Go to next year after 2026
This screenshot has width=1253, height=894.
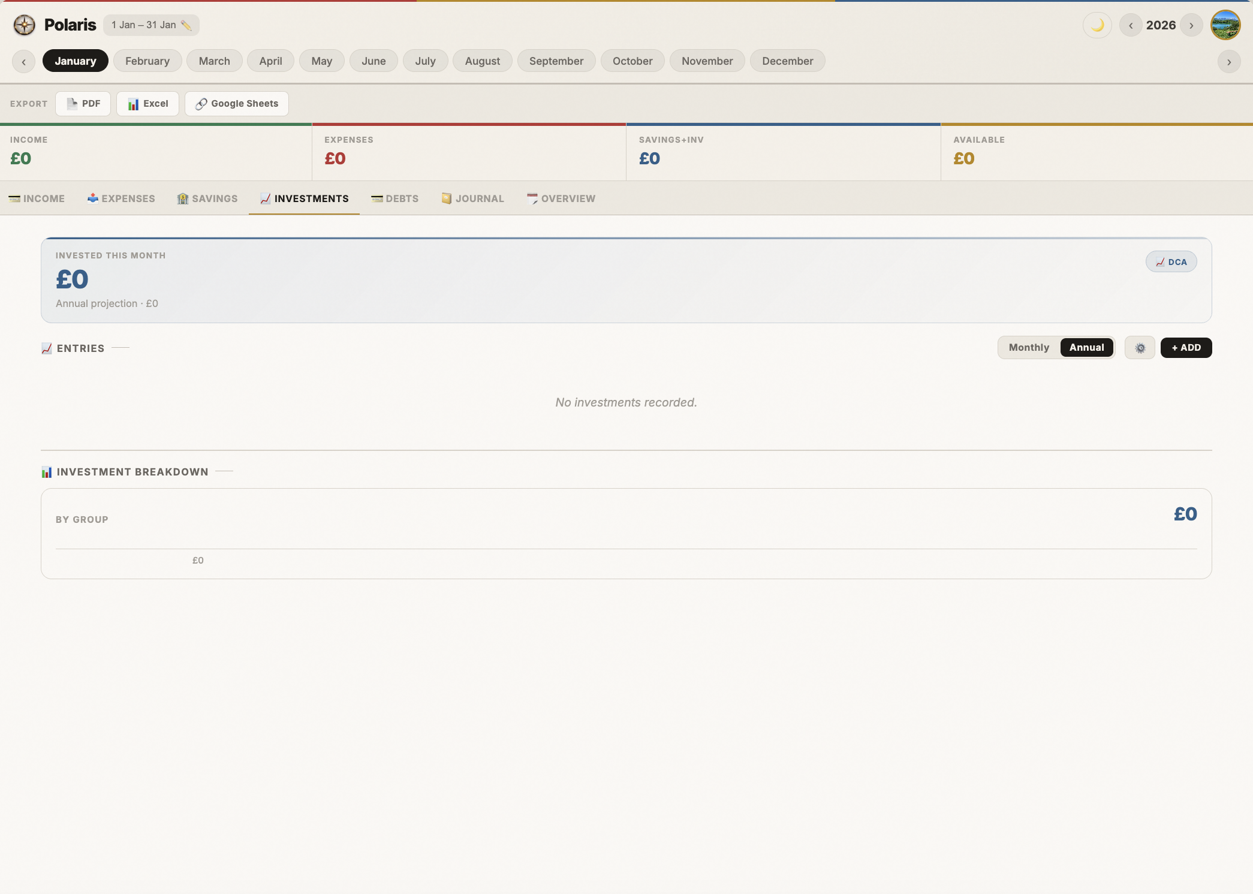[x=1191, y=25]
